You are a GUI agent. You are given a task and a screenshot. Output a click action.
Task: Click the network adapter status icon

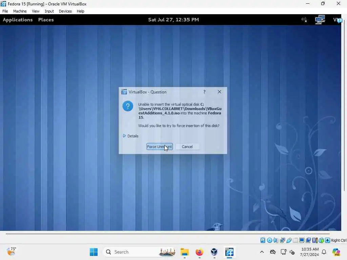tap(282, 240)
